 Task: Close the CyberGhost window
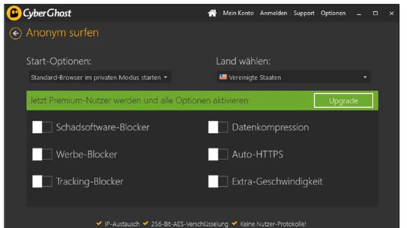tap(391, 13)
